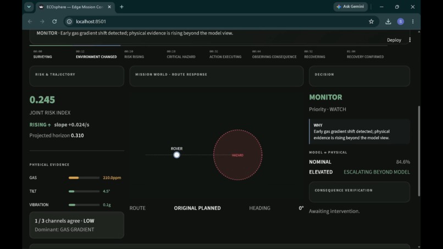Image resolution: width=443 pixels, height=249 pixels.
Task: Click the 1 / 3 channels agree card
Action: click(x=76, y=225)
